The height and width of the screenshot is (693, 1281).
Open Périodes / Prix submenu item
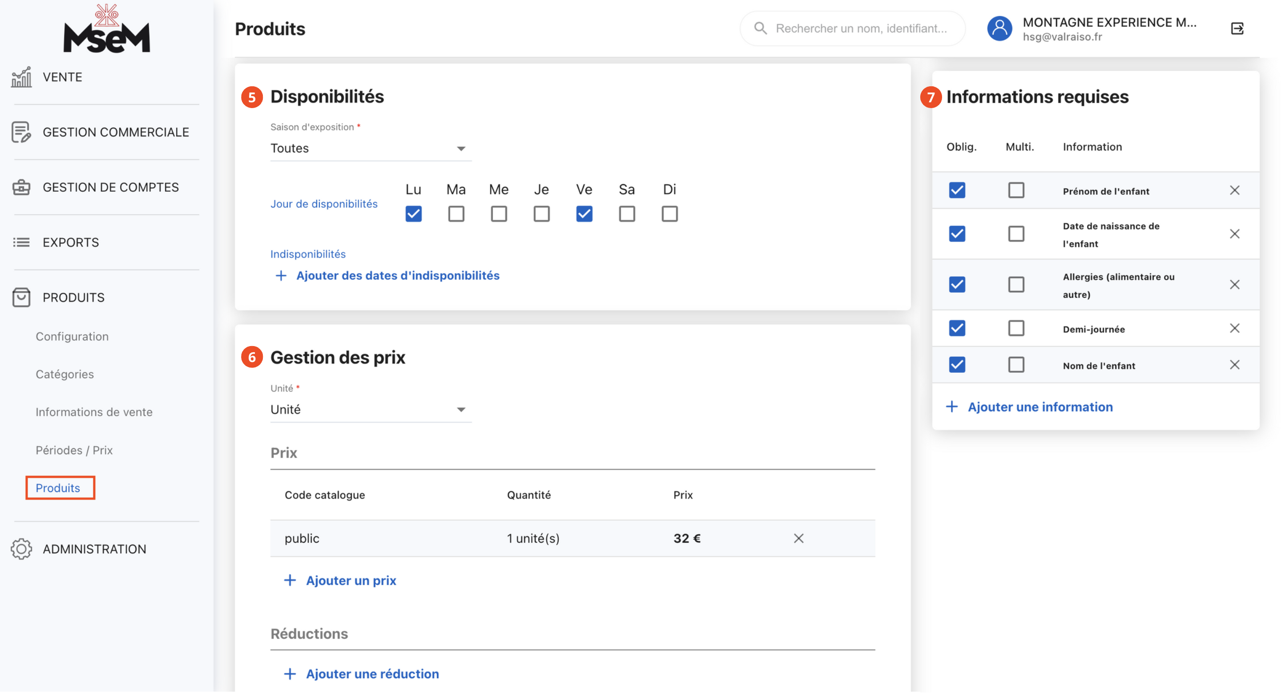pyautogui.click(x=74, y=450)
